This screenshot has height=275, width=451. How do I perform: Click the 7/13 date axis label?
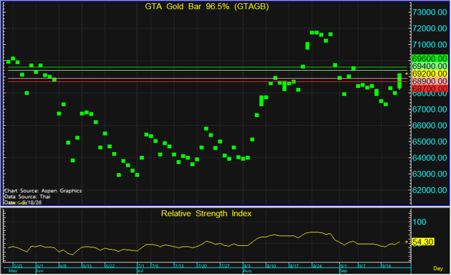(179, 266)
